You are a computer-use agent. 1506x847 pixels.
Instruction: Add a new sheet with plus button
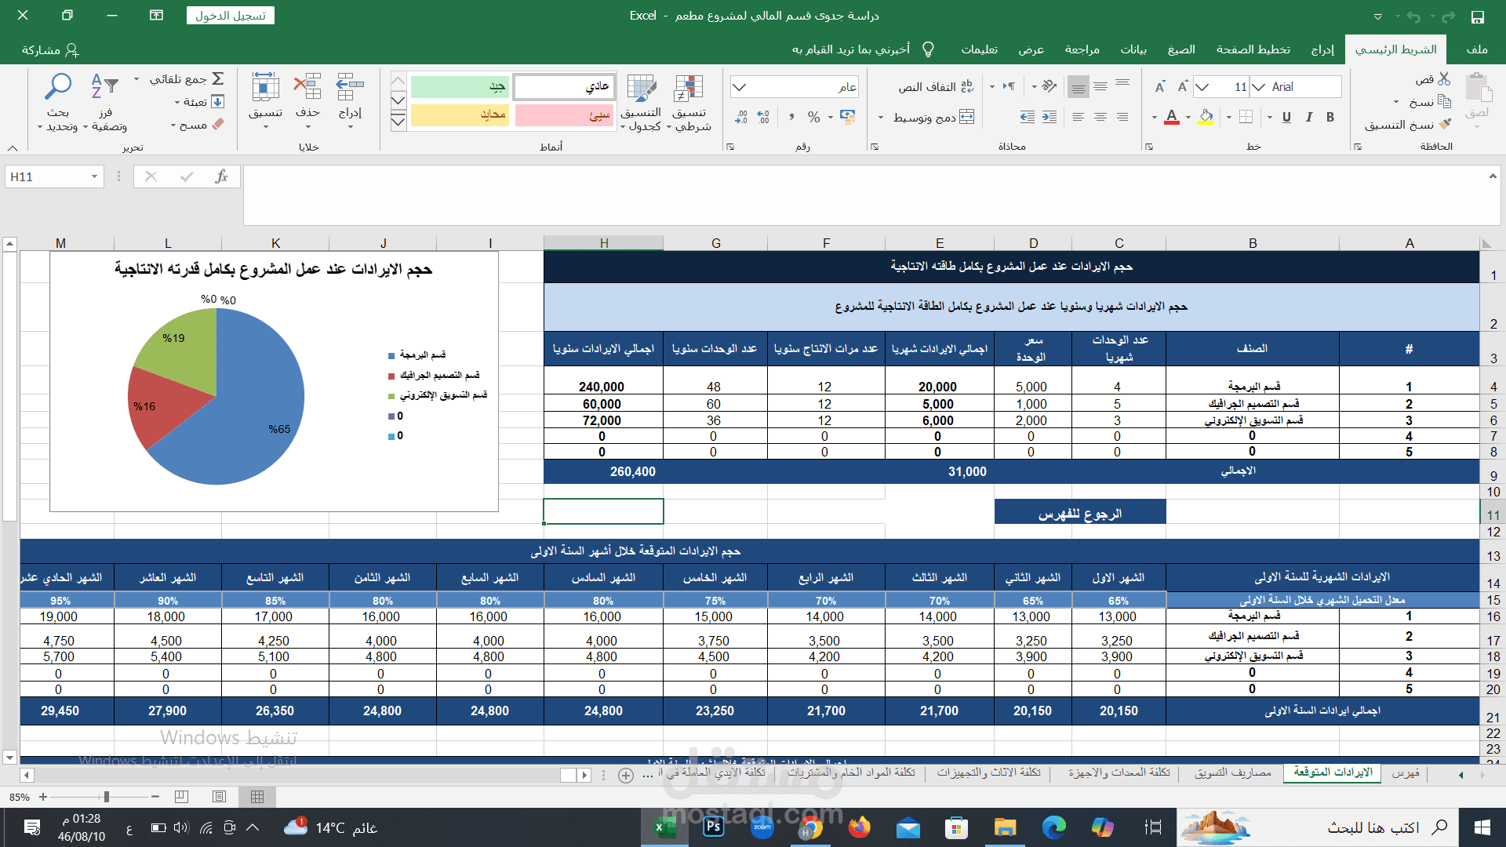tap(626, 776)
